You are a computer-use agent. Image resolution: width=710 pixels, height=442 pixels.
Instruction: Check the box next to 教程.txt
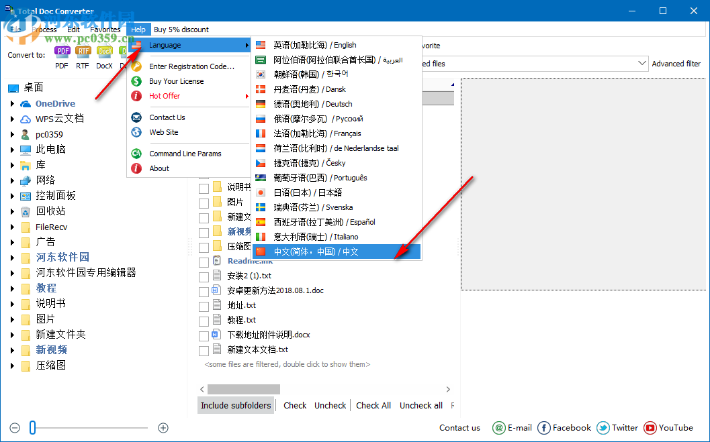pos(204,319)
